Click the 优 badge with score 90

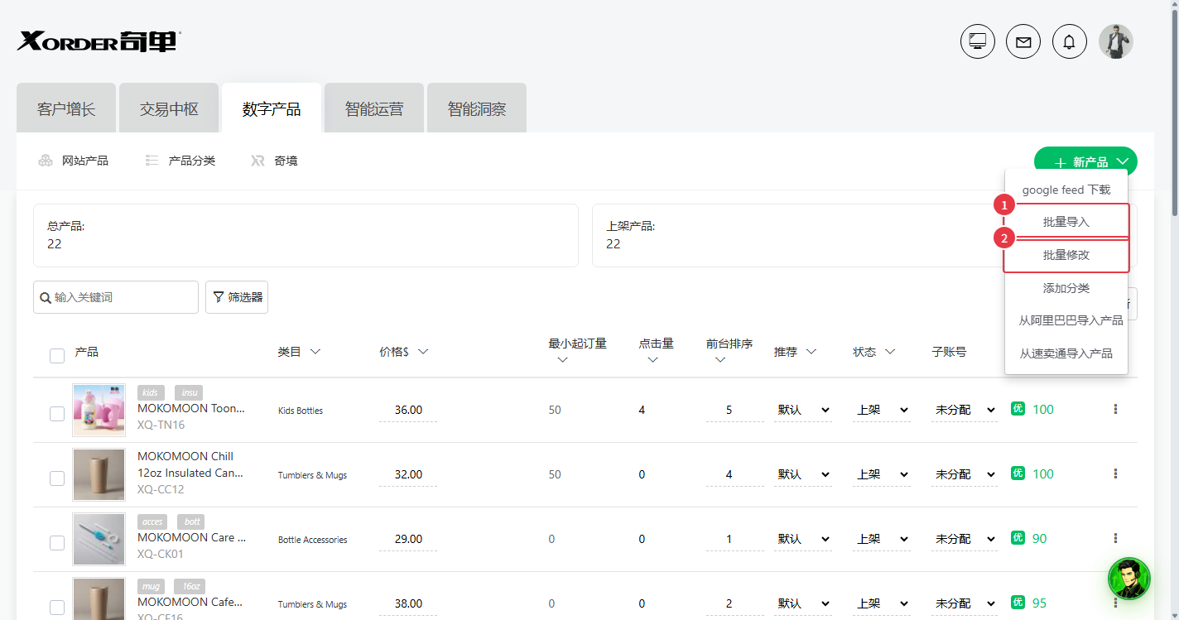click(x=1018, y=537)
